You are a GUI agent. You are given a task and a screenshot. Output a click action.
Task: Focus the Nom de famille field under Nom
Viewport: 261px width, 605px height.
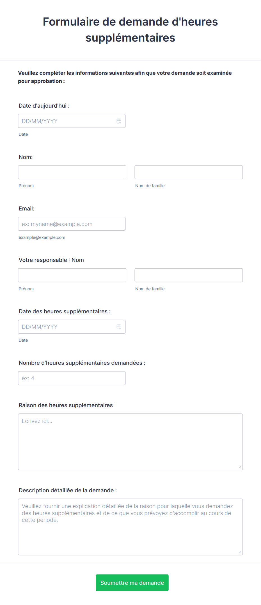pos(189,172)
